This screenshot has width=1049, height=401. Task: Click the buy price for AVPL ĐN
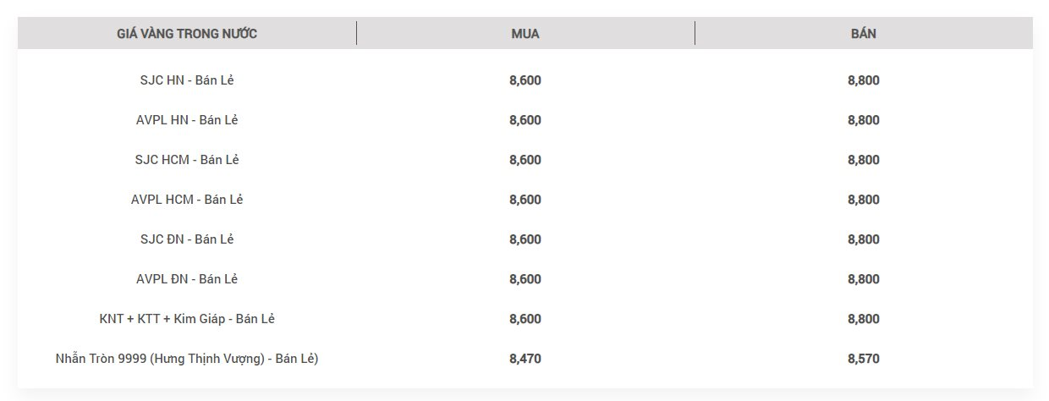click(525, 279)
